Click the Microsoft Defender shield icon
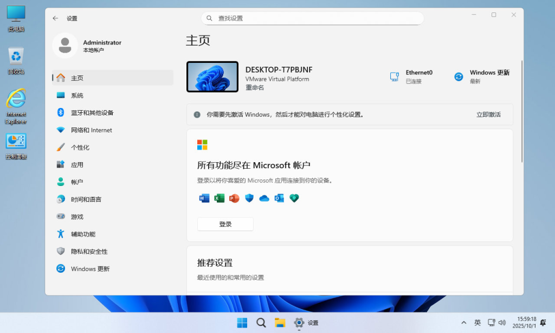The height and width of the screenshot is (333, 555). (x=249, y=198)
